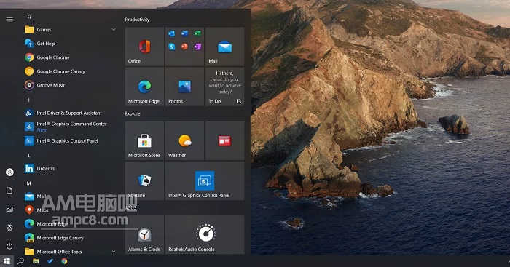Open the Office tile
Screen dimensions: 510x267
pyautogui.click(x=144, y=47)
